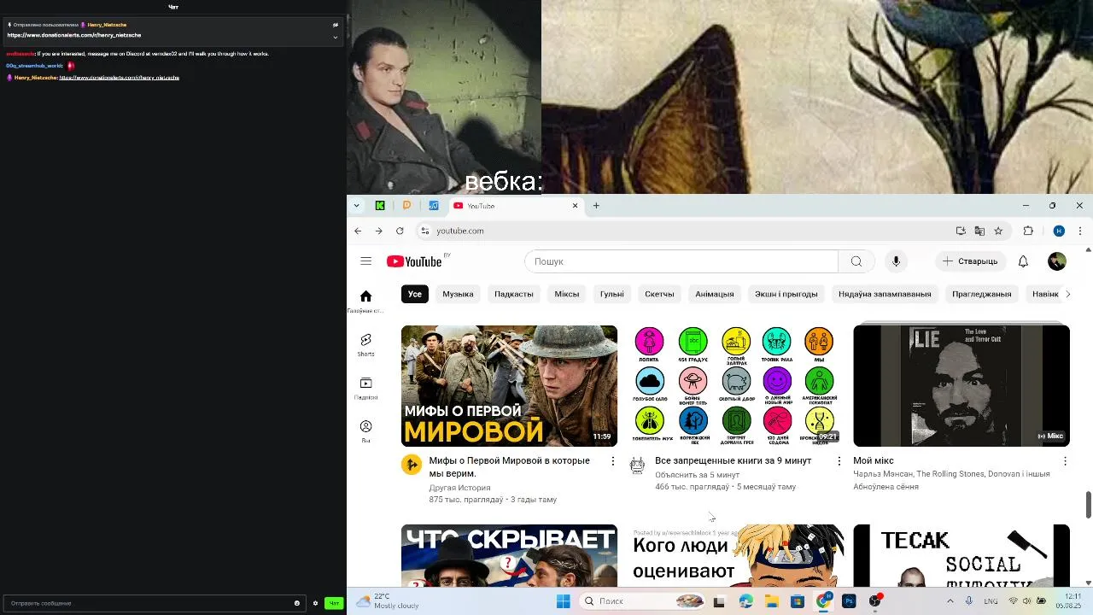
Task: Open the 'Что скрывает' video thumbnail
Action: coord(509,555)
